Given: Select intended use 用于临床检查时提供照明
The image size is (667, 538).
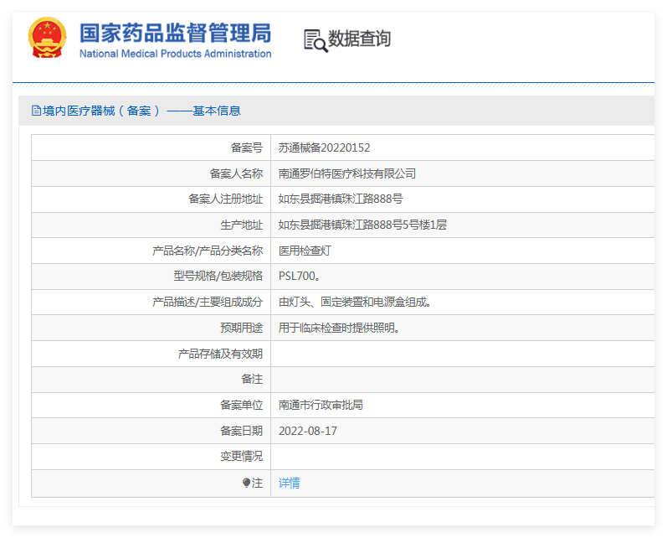Looking at the screenshot, I should (x=339, y=328).
